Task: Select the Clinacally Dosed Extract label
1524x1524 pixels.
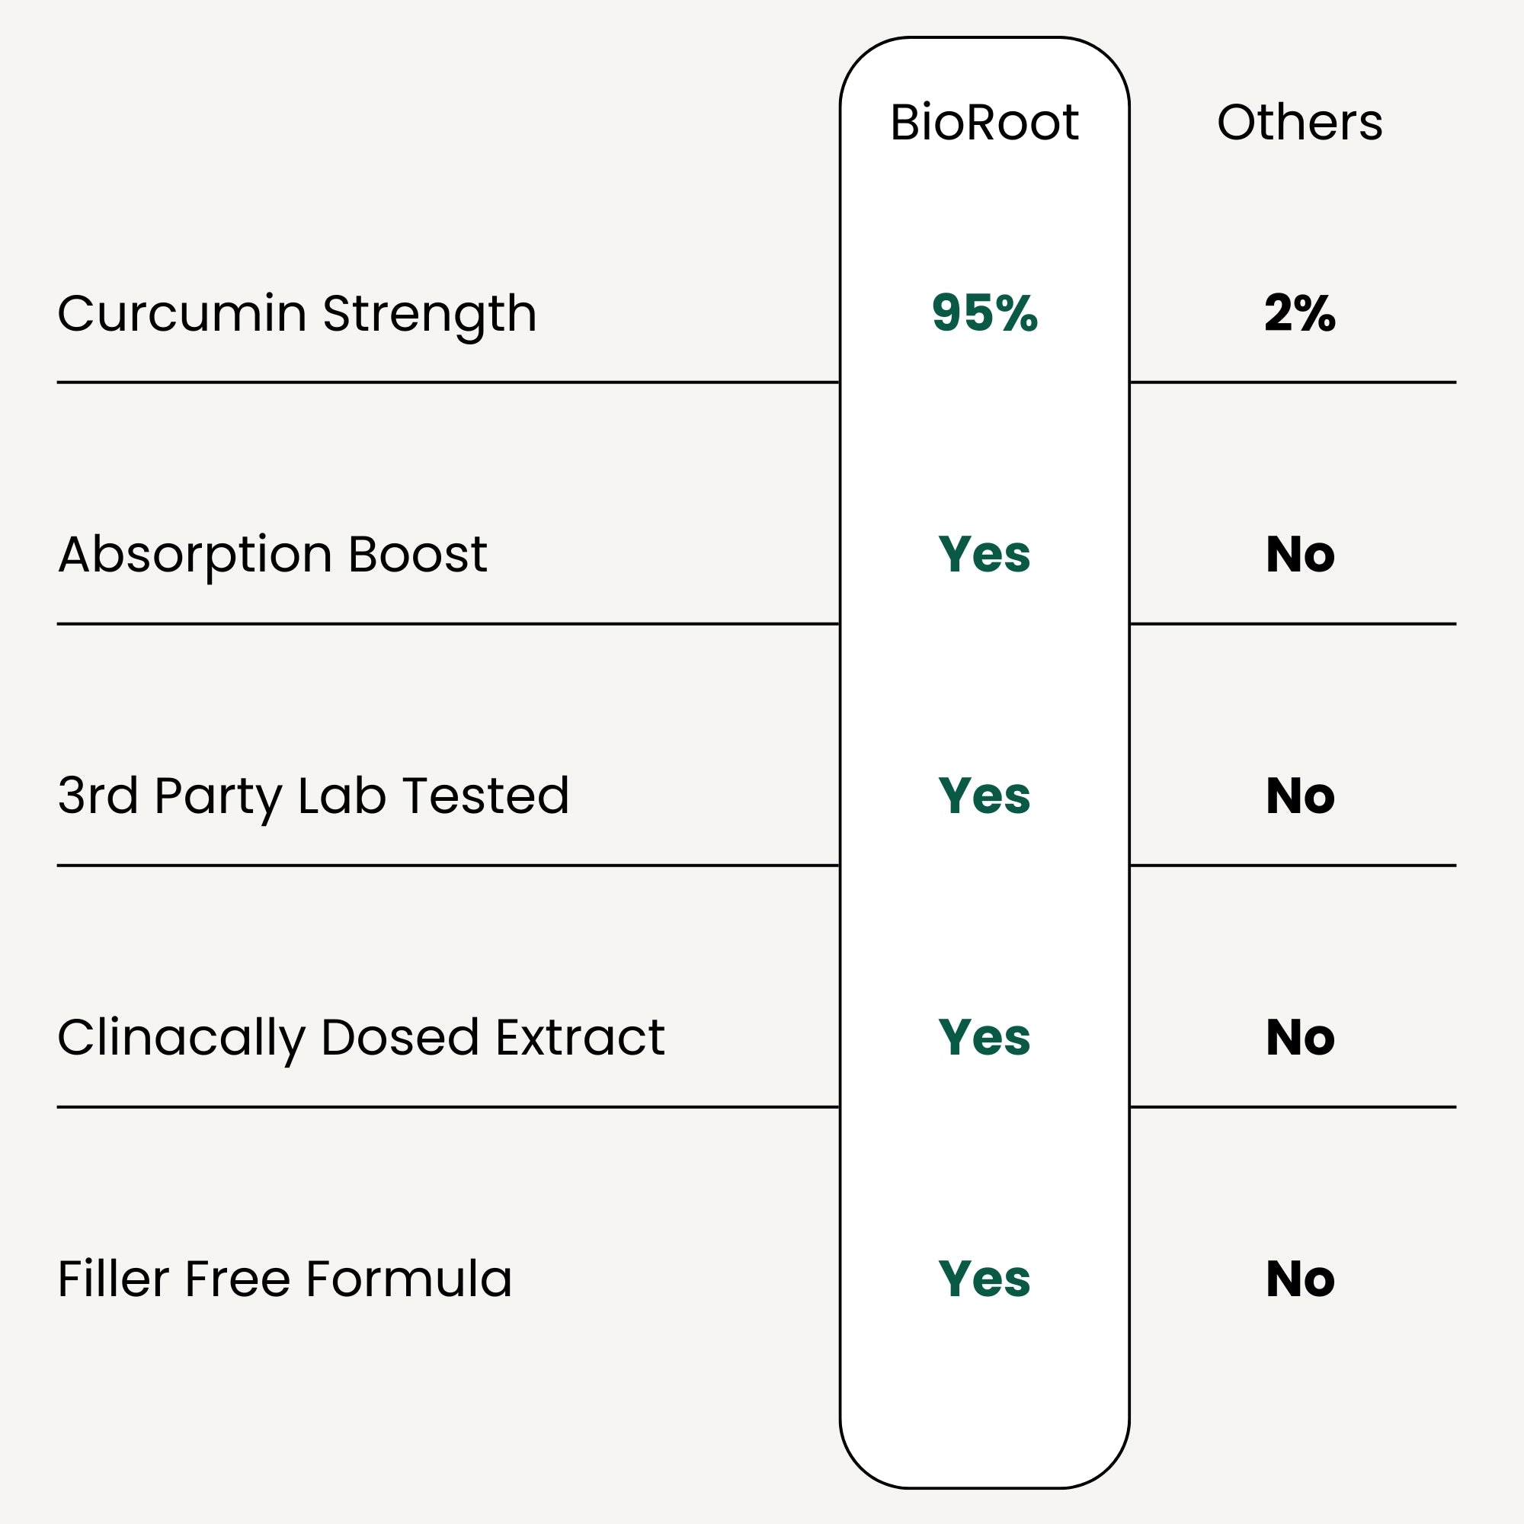Action: [360, 1037]
